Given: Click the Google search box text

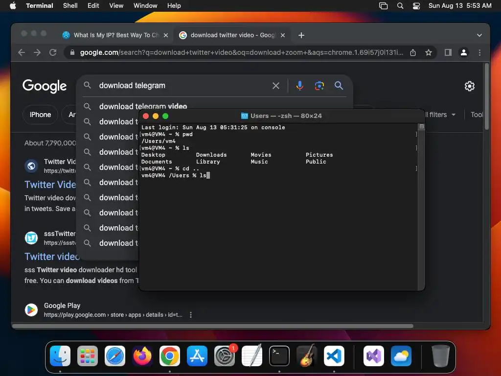Looking at the screenshot, I should click(x=132, y=85).
